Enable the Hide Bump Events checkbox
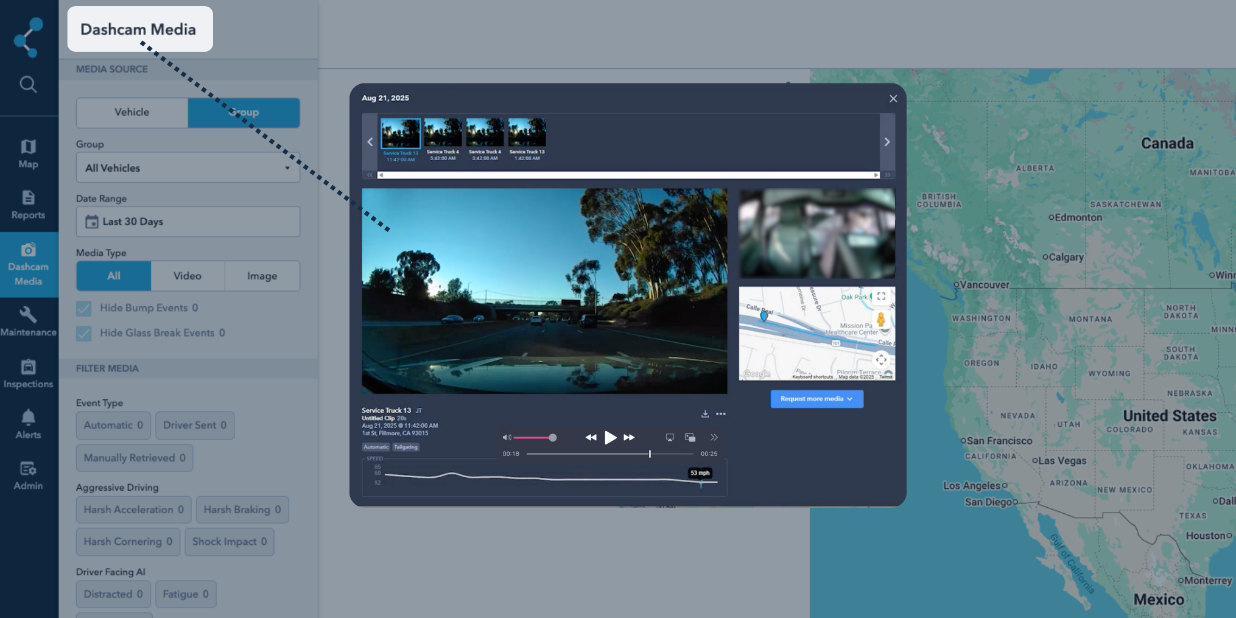The height and width of the screenshot is (618, 1236). 83,308
